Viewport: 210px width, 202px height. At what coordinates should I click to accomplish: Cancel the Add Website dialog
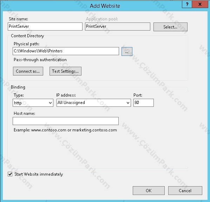[x=185, y=190]
